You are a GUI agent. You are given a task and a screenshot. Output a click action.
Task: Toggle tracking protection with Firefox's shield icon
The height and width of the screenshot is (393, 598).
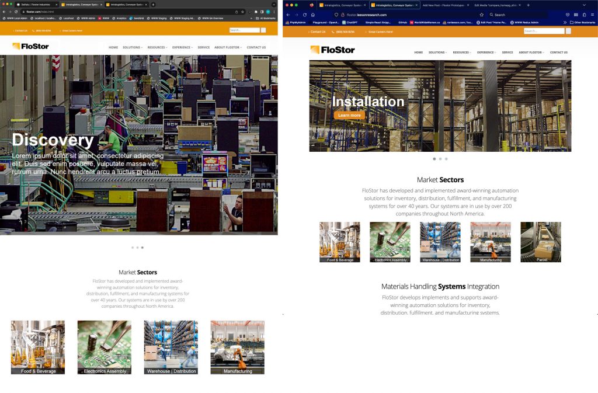point(336,15)
